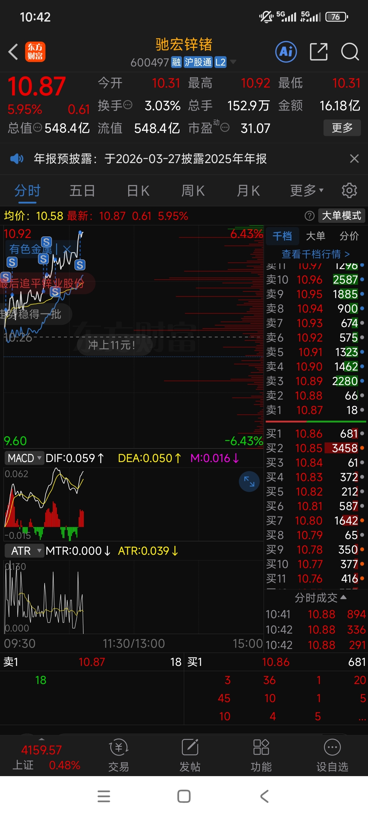Tap the help question mark icon

click(x=309, y=216)
